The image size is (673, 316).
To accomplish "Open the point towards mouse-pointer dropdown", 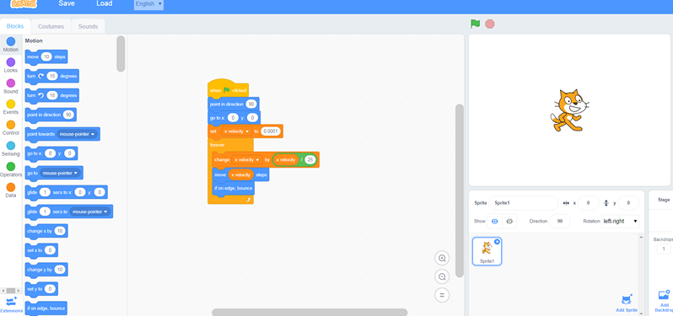I will pyautogui.click(x=78, y=134).
